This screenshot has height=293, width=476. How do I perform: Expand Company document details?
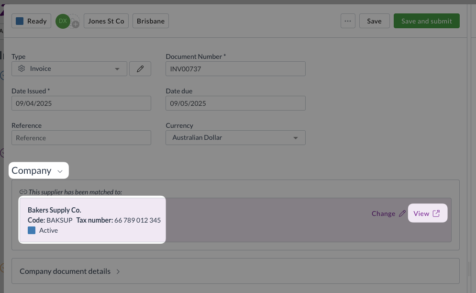click(70, 271)
